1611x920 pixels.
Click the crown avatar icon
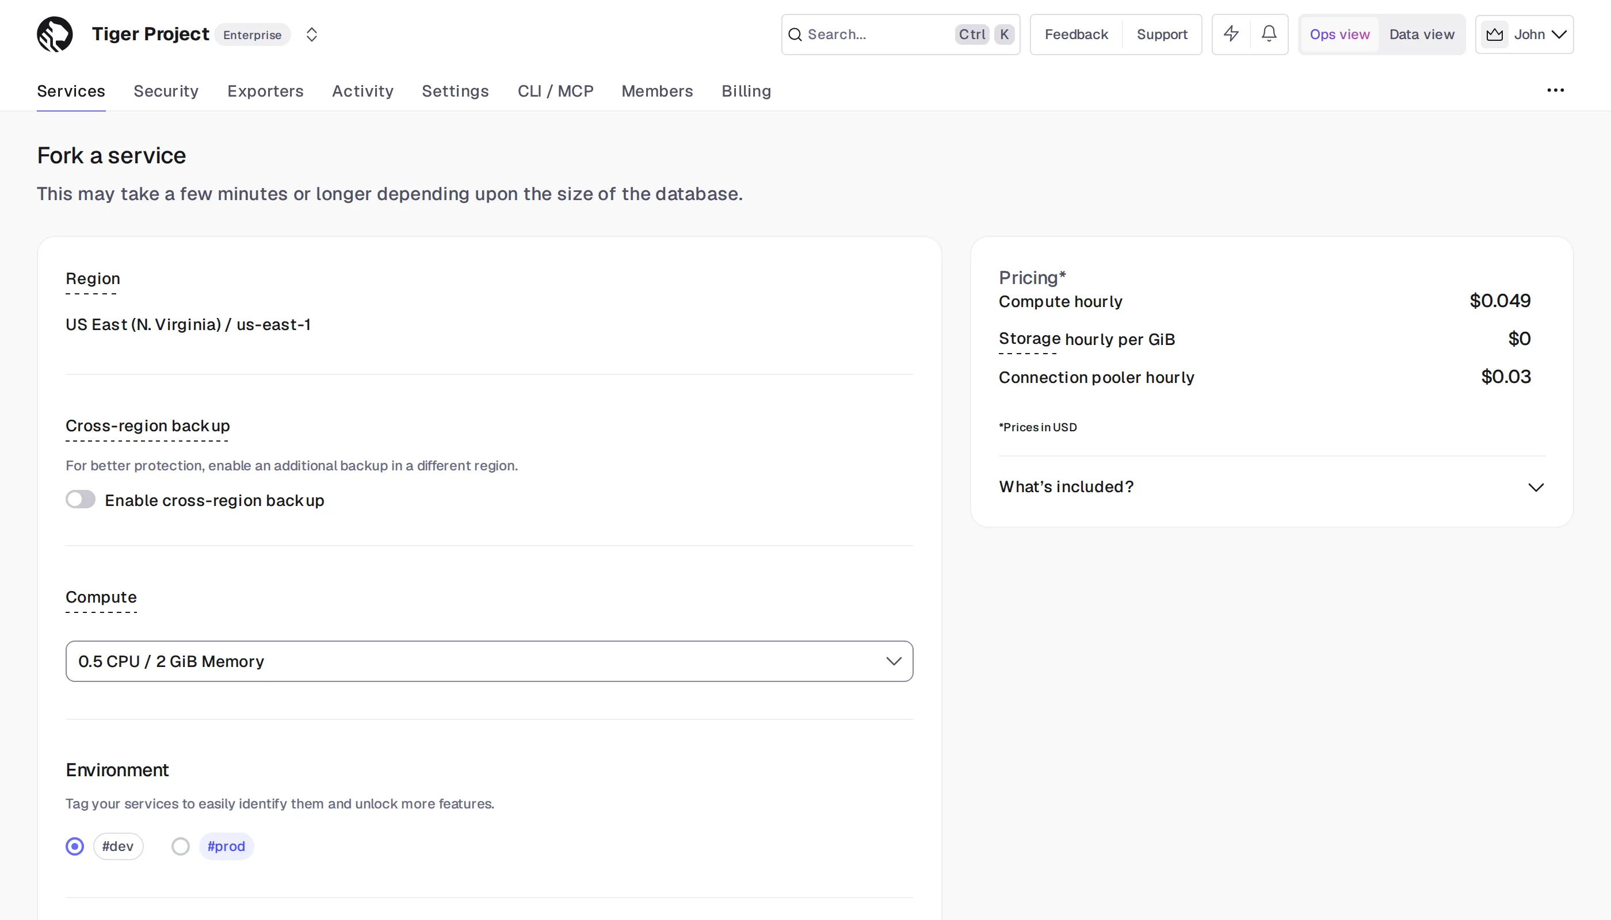click(1494, 34)
